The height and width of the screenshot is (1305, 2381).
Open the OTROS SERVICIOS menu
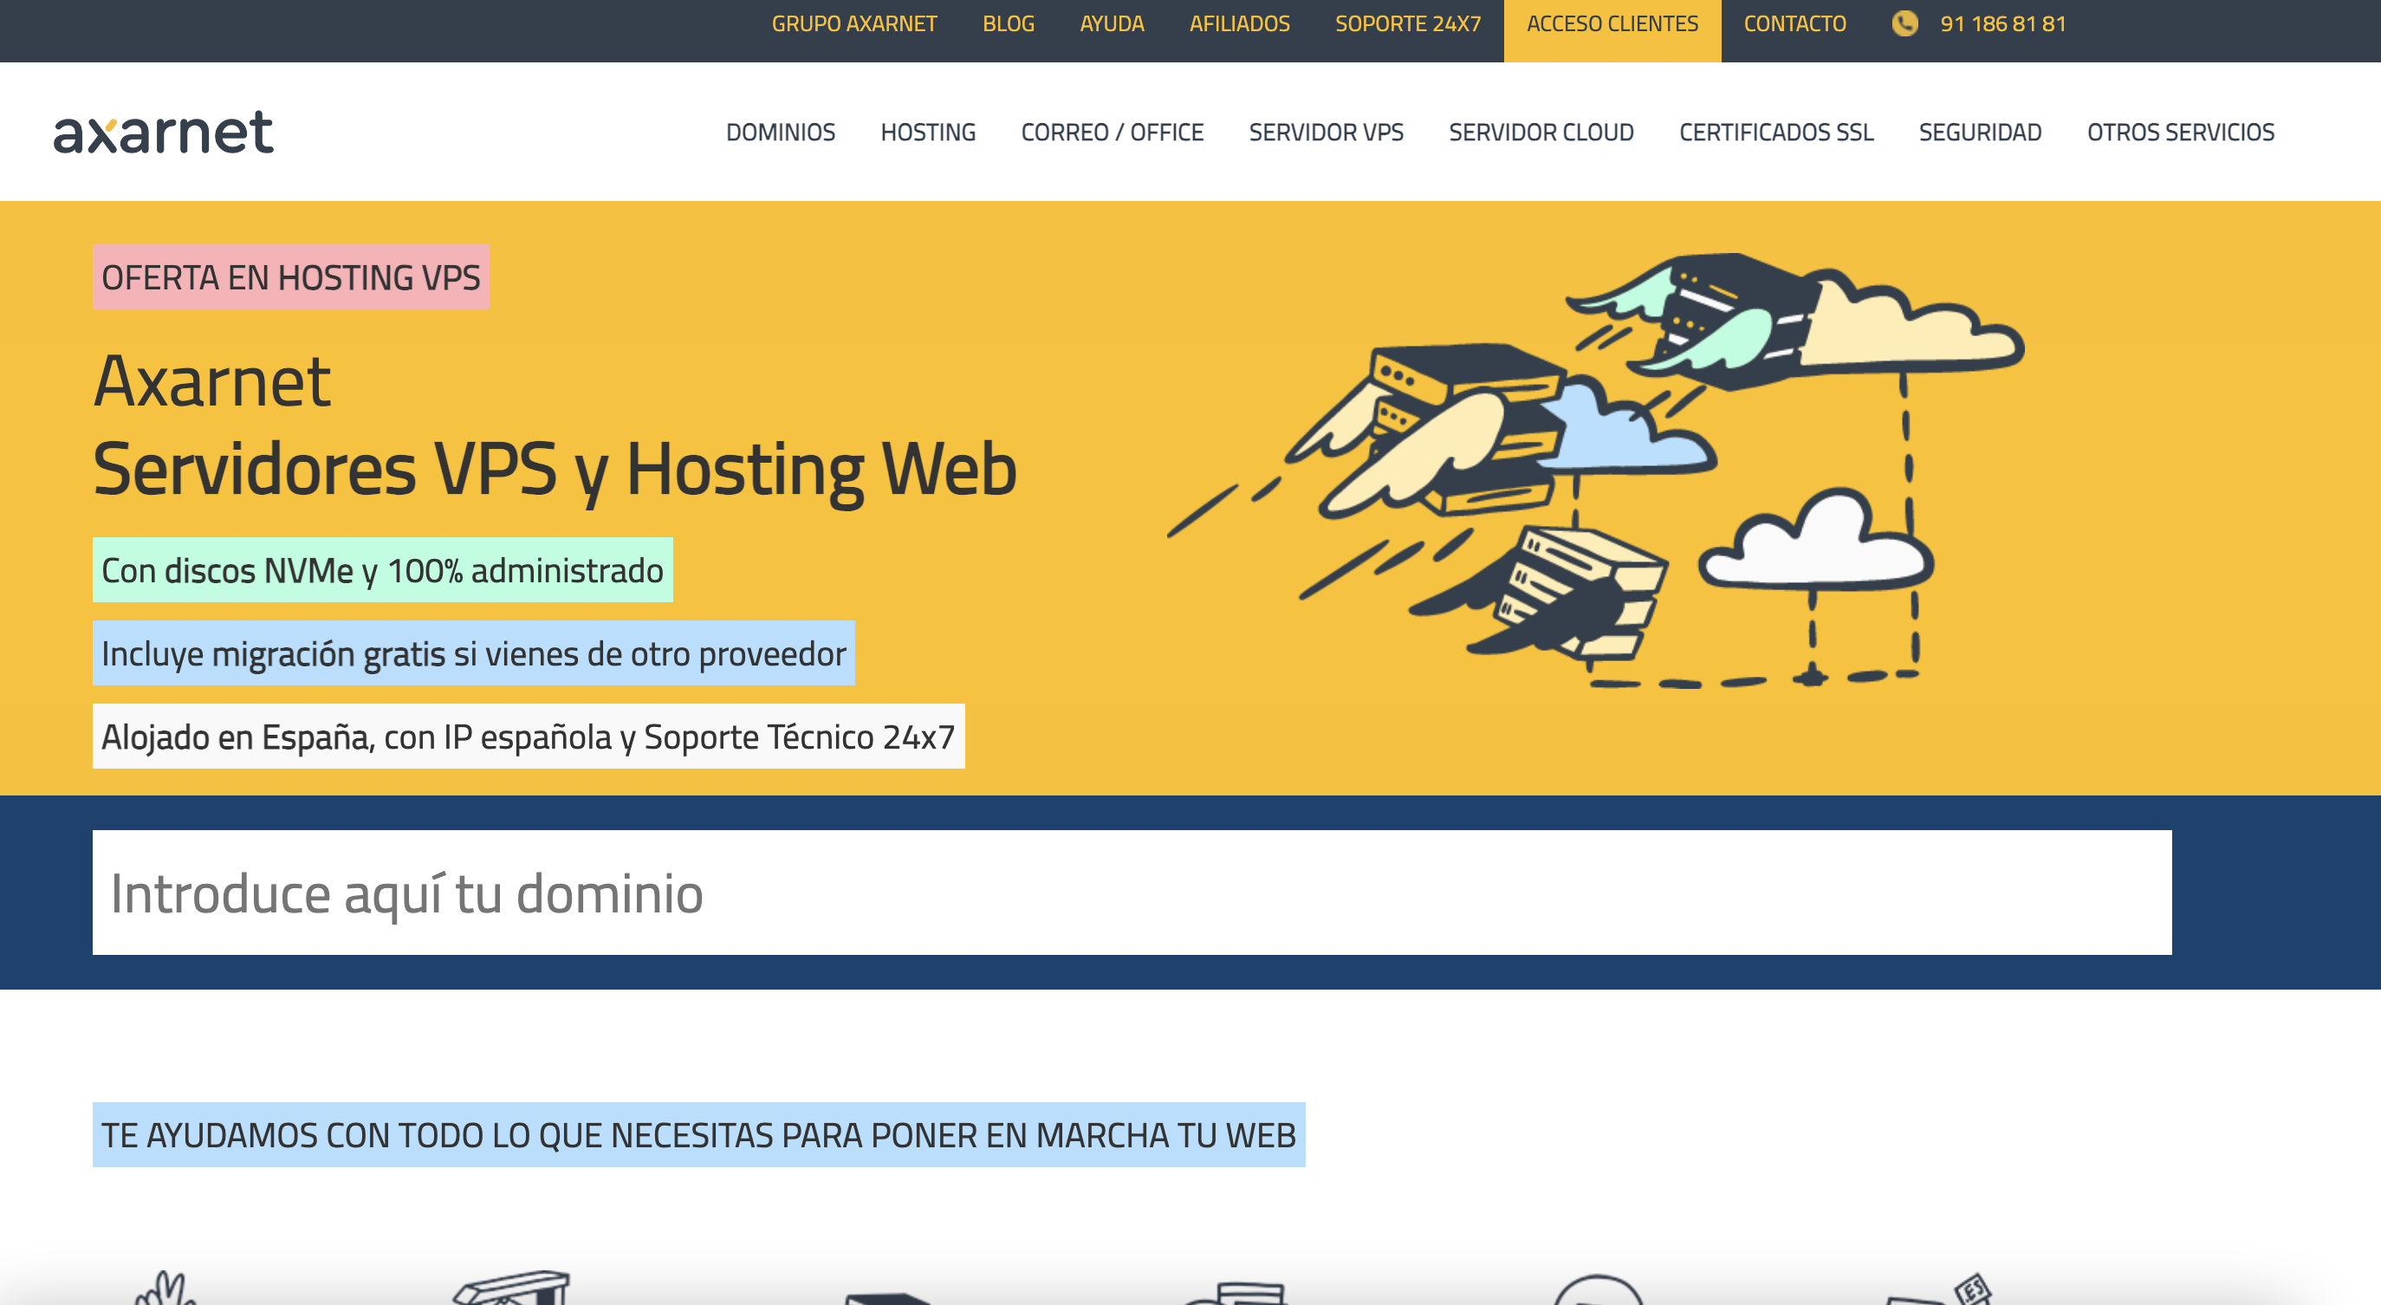2181,133
